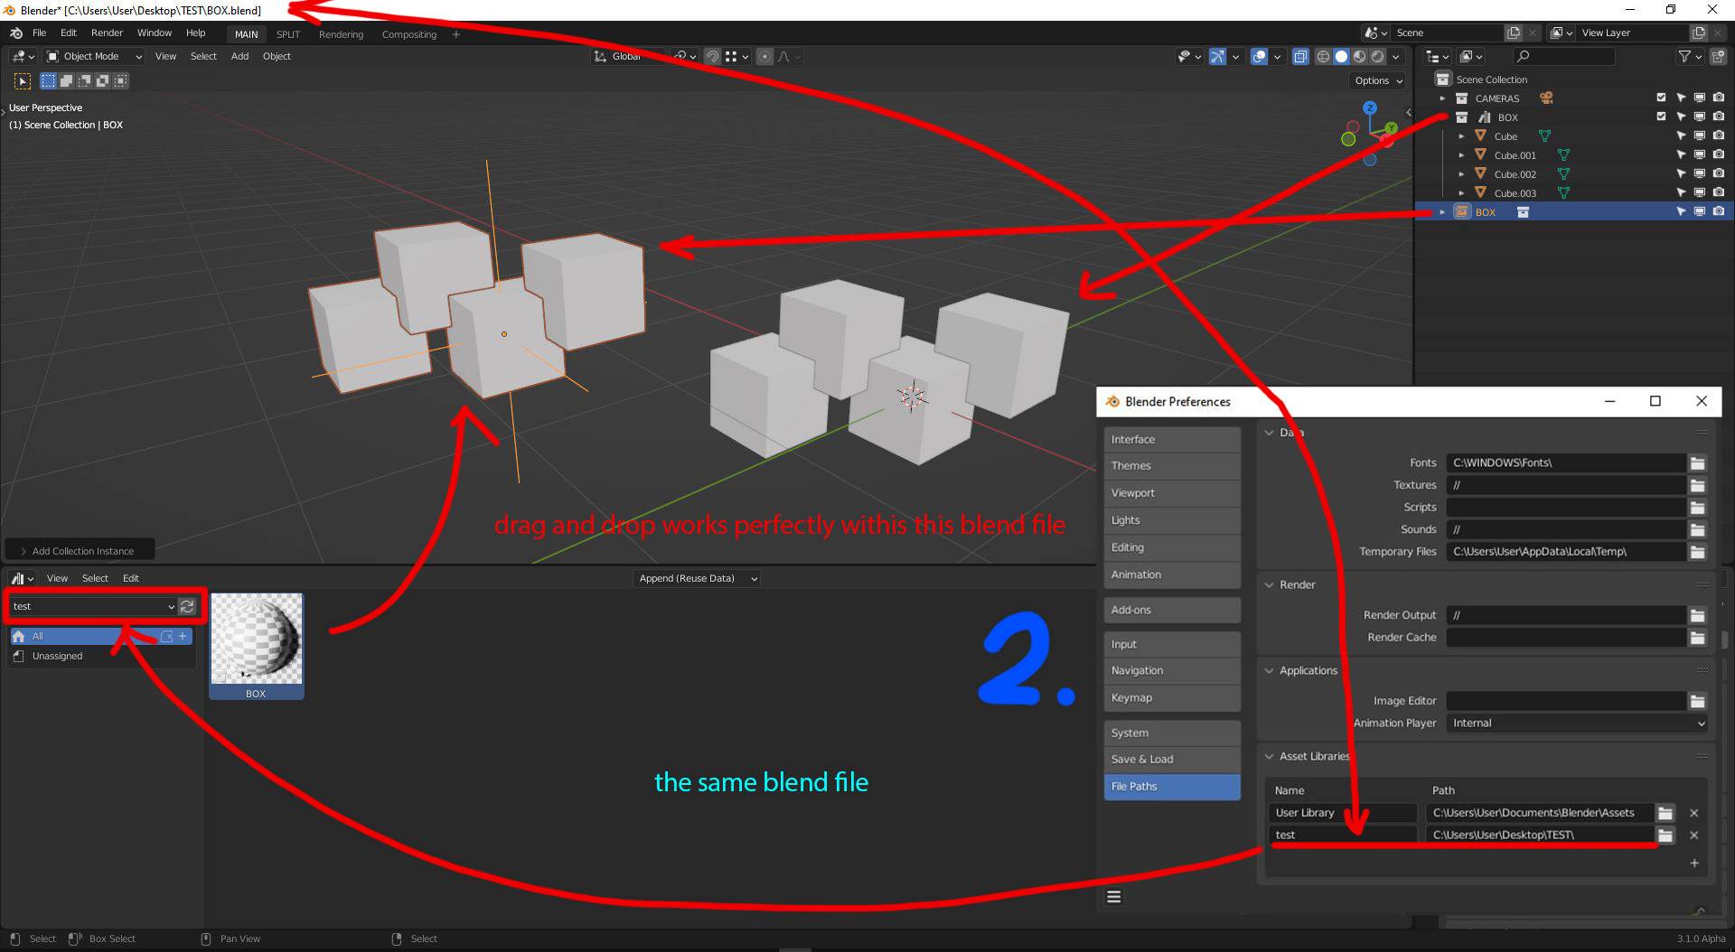
Task: Toggle selectability of Cube.002
Action: tap(1681, 174)
